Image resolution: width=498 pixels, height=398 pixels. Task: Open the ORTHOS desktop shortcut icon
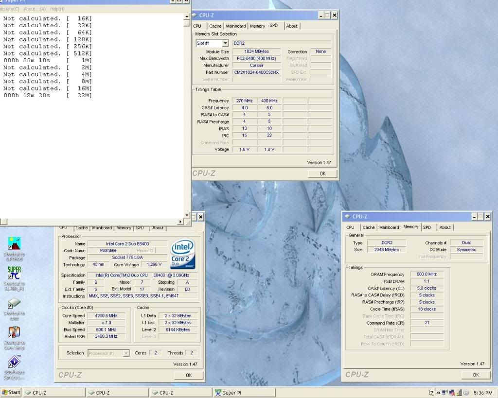14,244
